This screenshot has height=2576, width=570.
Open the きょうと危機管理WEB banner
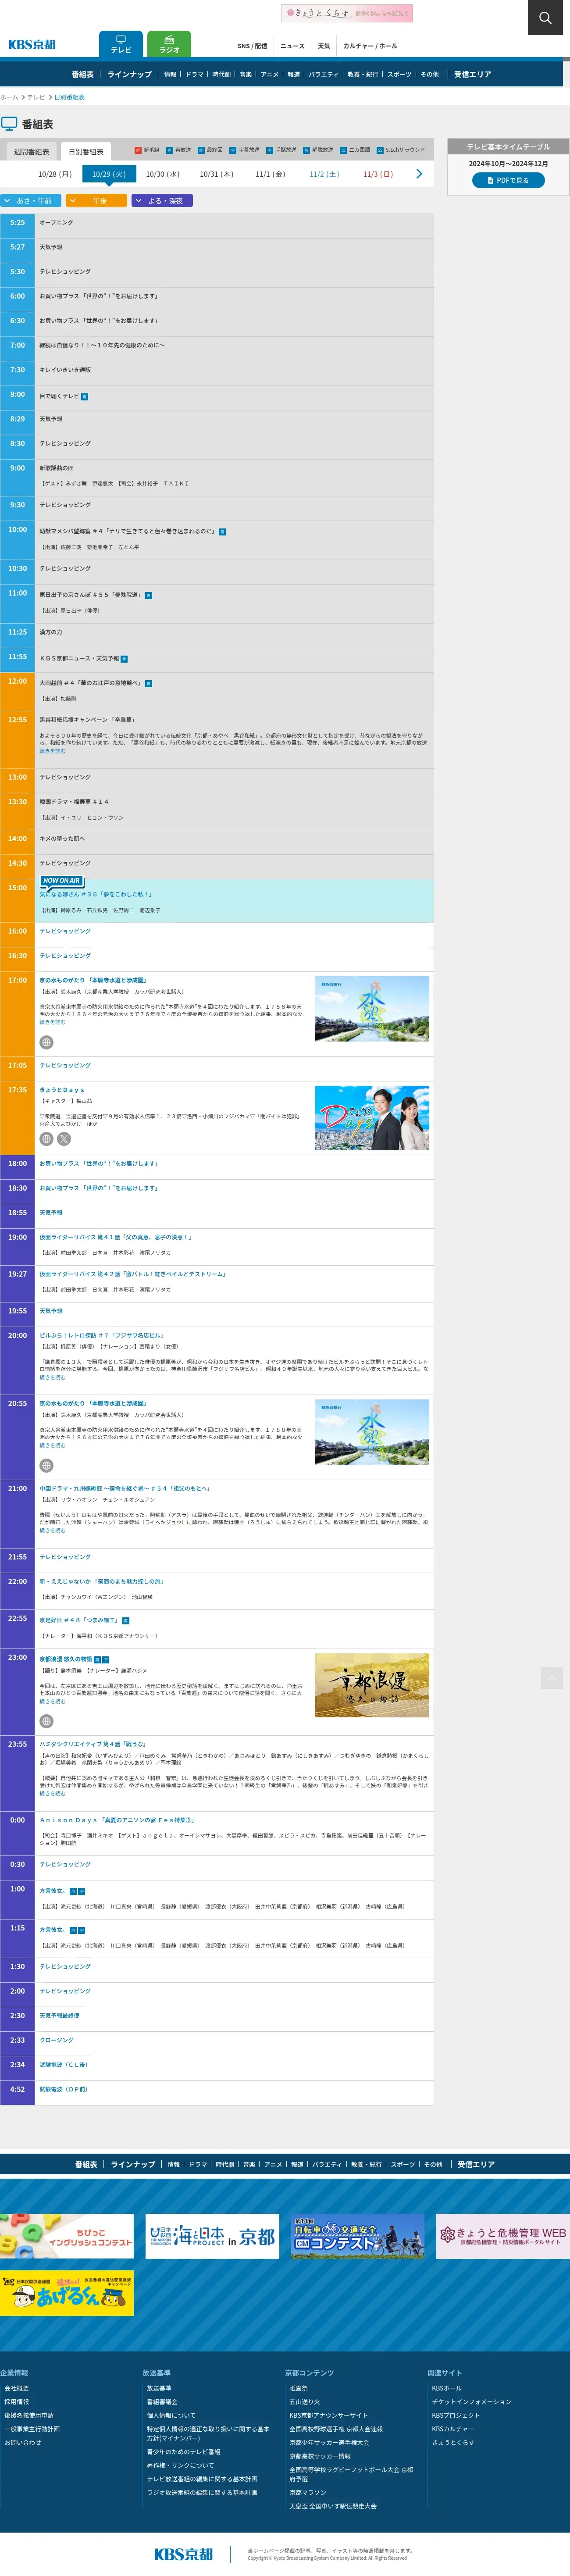503,2236
